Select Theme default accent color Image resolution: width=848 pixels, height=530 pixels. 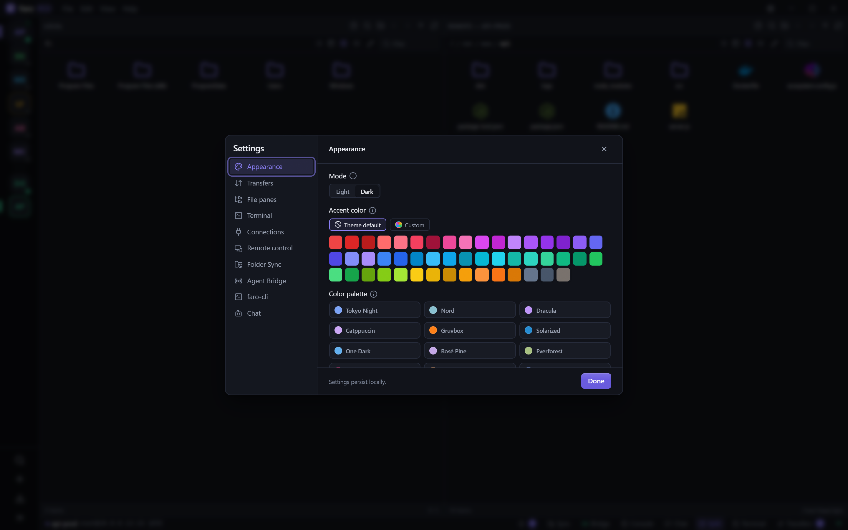(357, 225)
